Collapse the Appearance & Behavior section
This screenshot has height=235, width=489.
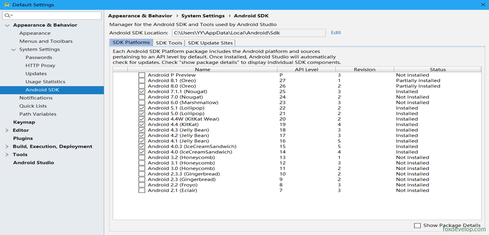[7, 25]
